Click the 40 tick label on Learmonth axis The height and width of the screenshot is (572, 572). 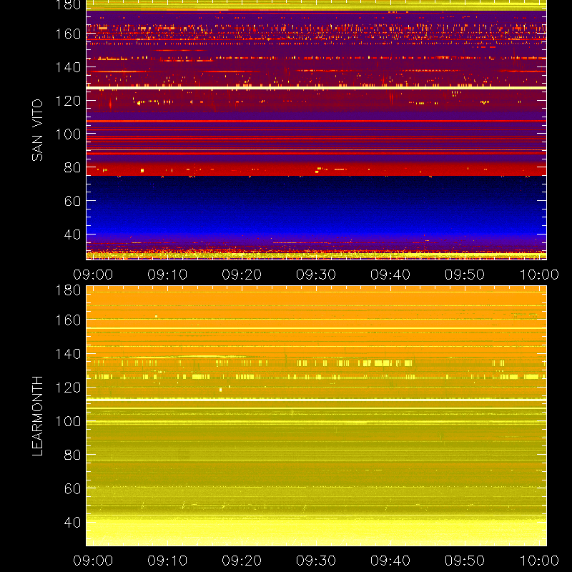(72, 523)
